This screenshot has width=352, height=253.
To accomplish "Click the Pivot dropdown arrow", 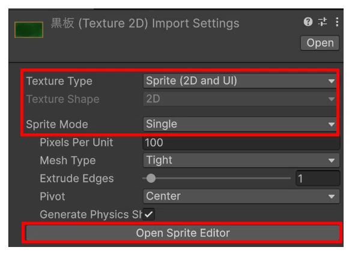I will (x=332, y=197).
